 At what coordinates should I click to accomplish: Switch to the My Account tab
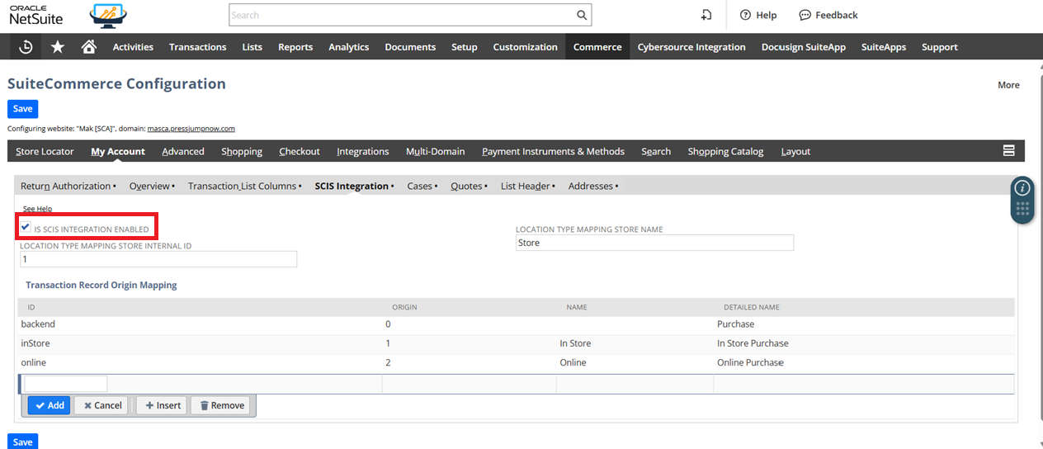[118, 151]
